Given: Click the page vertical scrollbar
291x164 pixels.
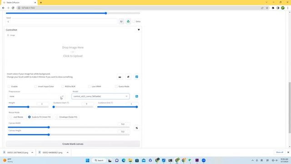Looking at the screenshot, I should click(x=290, y=108).
